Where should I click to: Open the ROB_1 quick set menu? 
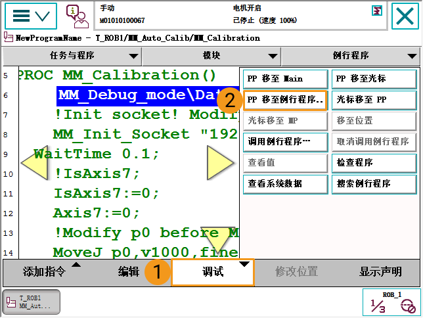391,302
